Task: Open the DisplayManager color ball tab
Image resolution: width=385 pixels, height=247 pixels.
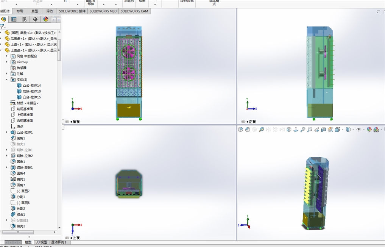Action: [46, 19]
